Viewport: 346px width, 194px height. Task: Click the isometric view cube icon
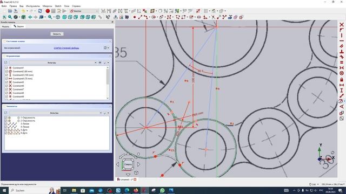click(x=58, y=17)
